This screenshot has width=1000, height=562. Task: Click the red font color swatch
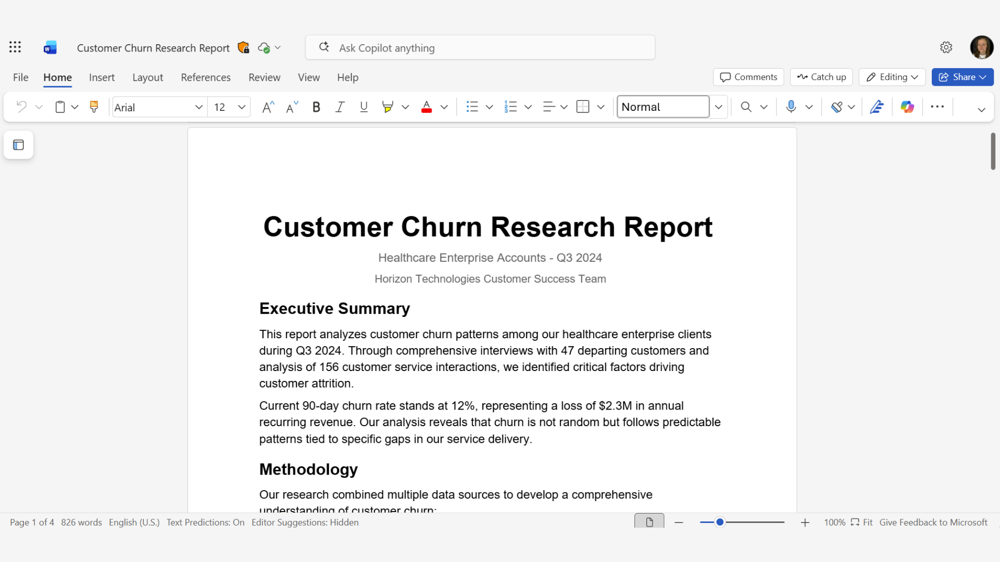click(426, 107)
